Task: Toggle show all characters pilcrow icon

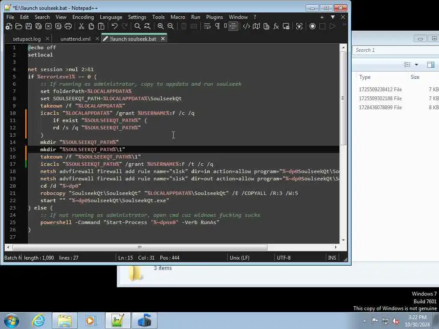Action: [217, 26]
